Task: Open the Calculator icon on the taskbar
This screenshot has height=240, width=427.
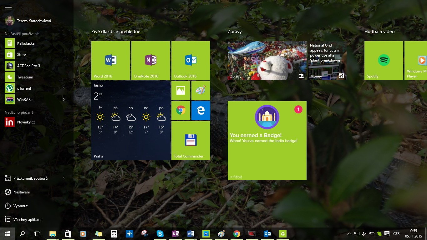Action: click(114, 234)
